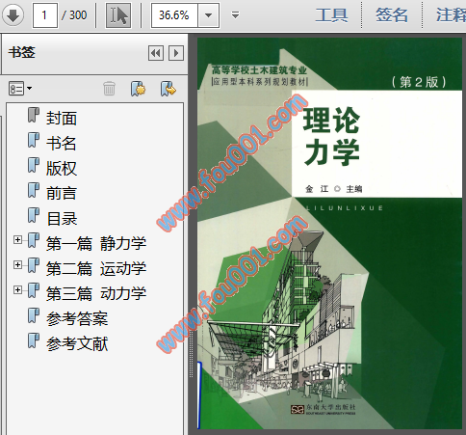Click the bookmark icon beside 封面

point(34,115)
